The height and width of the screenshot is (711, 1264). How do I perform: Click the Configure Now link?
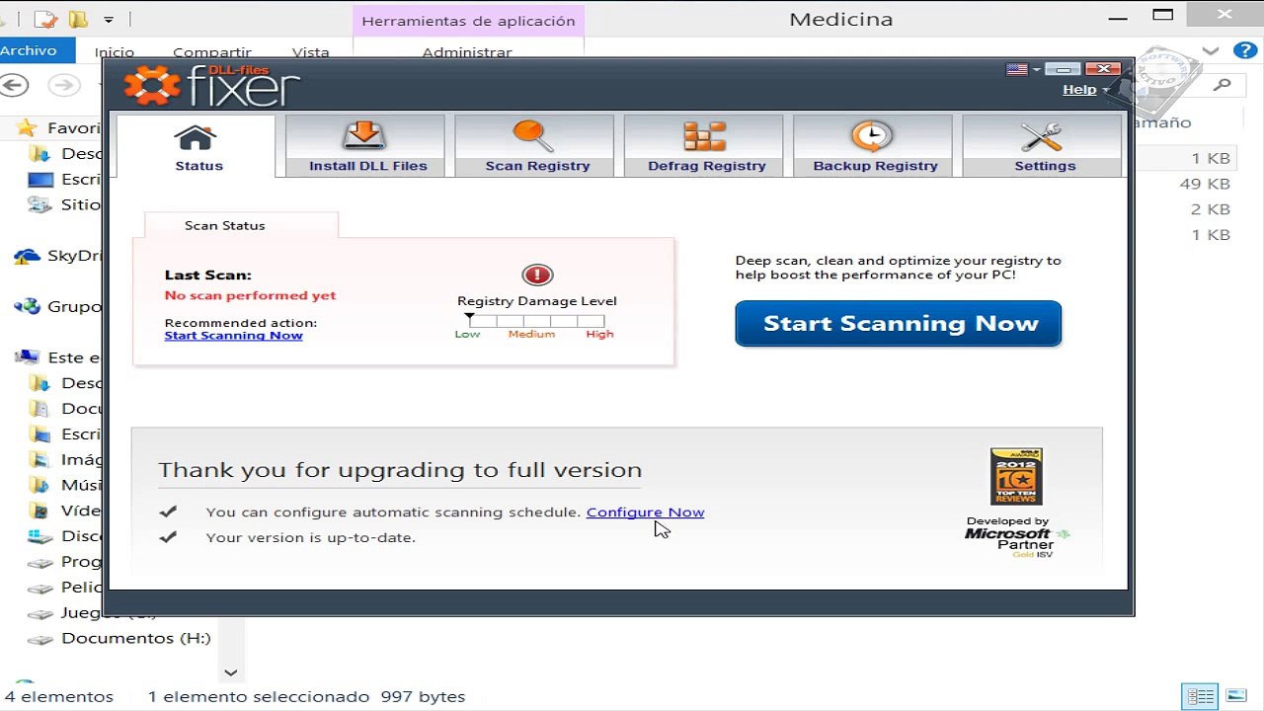(645, 512)
